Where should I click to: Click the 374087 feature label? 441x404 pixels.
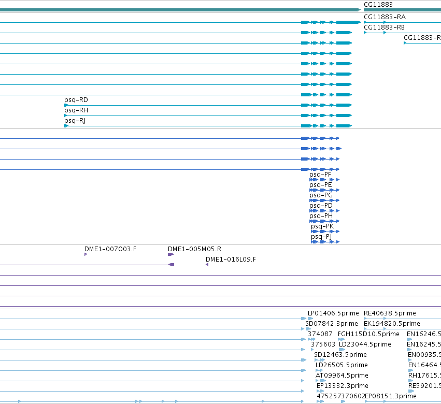(320, 334)
